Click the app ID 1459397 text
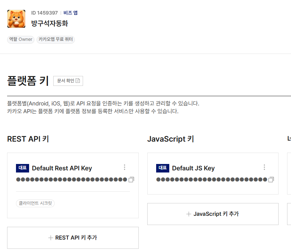Viewport: 291px width, 252px height. (44, 13)
